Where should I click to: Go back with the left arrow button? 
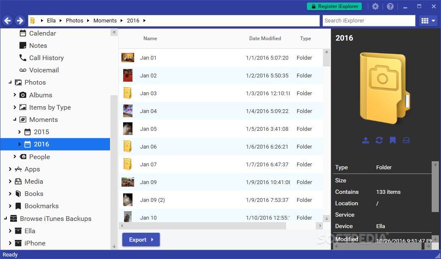pyautogui.click(x=8, y=21)
